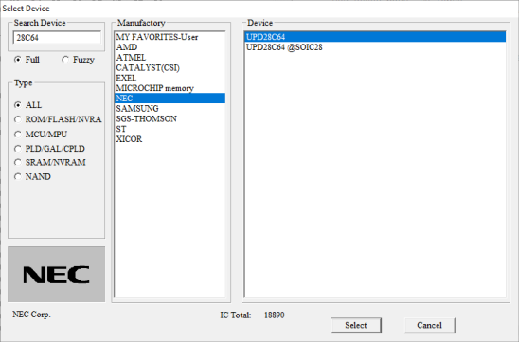Select MY FAVORITES-User in manufactory list

click(x=170, y=37)
